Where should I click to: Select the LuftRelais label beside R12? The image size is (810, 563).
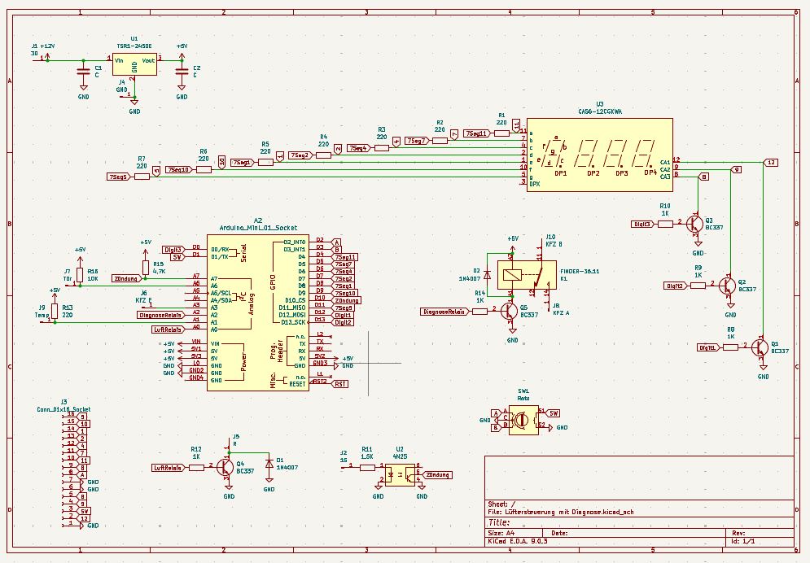pyautogui.click(x=167, y=467)
